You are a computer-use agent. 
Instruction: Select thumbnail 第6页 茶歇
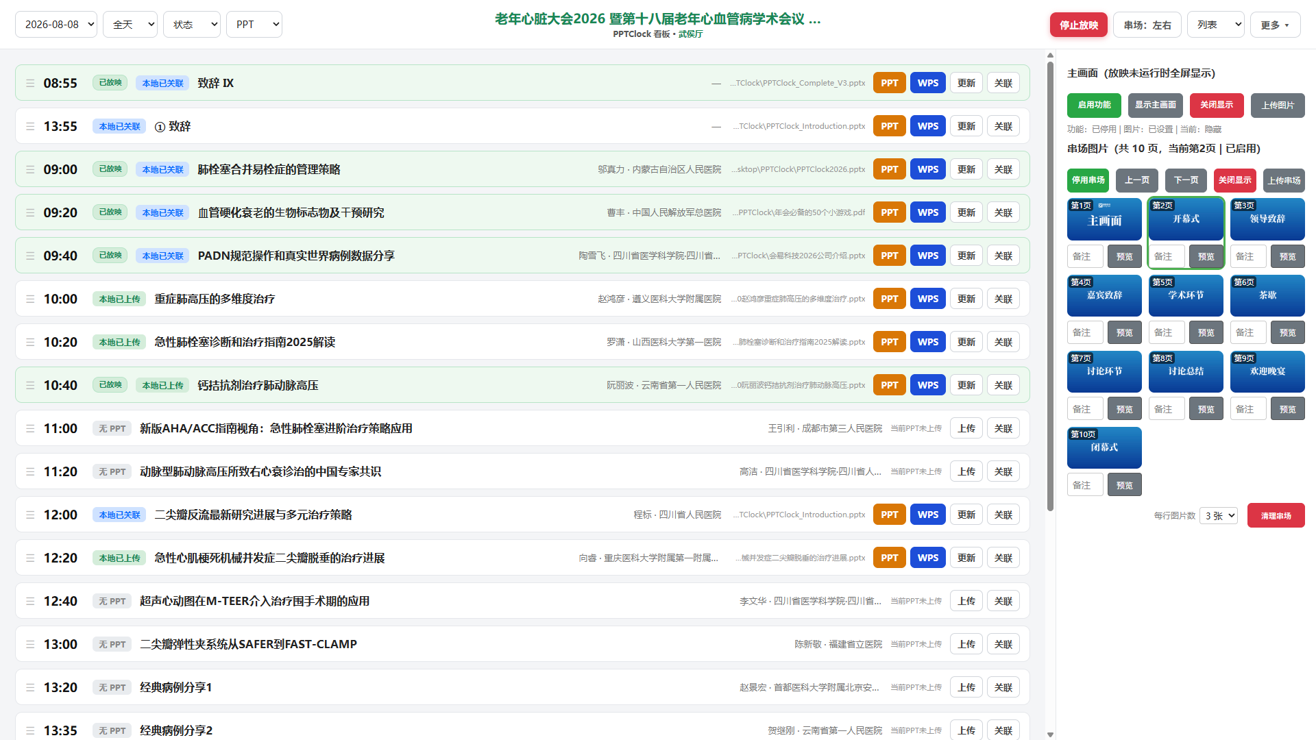(x=1267, y=295)
